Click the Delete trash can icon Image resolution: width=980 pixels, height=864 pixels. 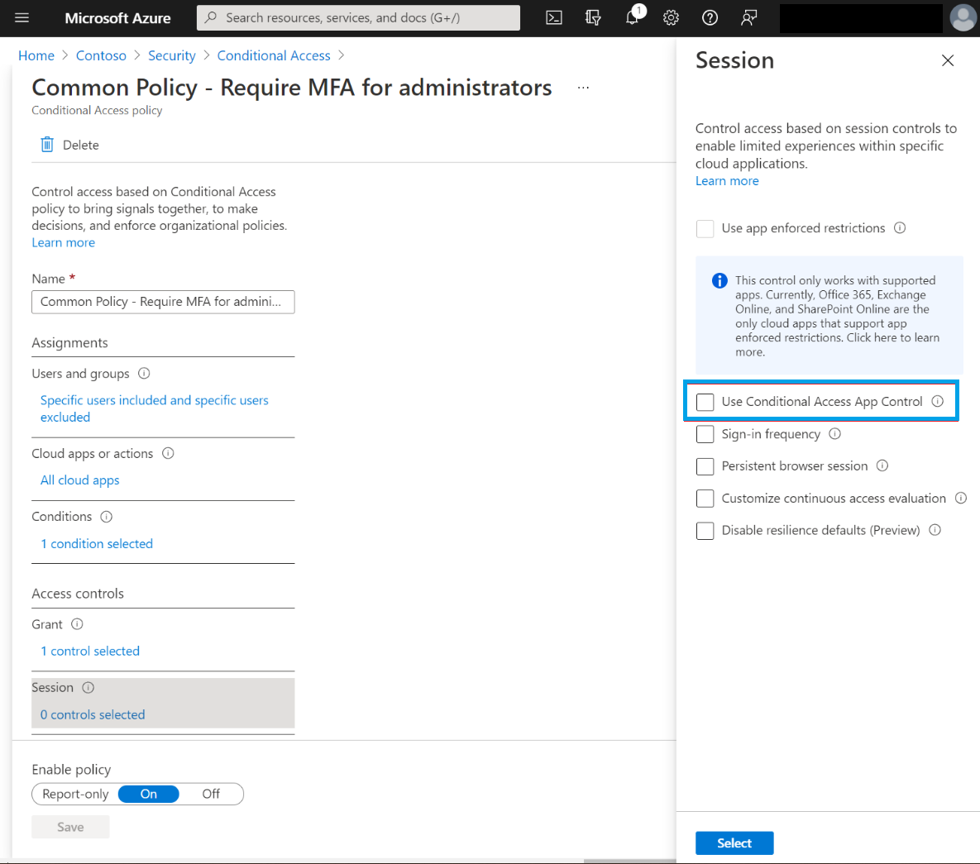point(47,145)
